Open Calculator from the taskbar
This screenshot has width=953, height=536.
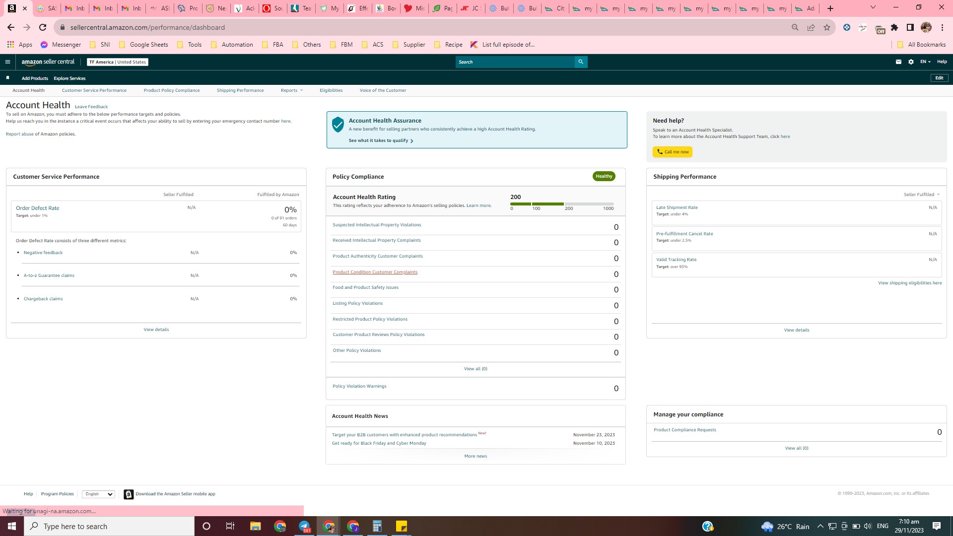click(x=377, y=526)
